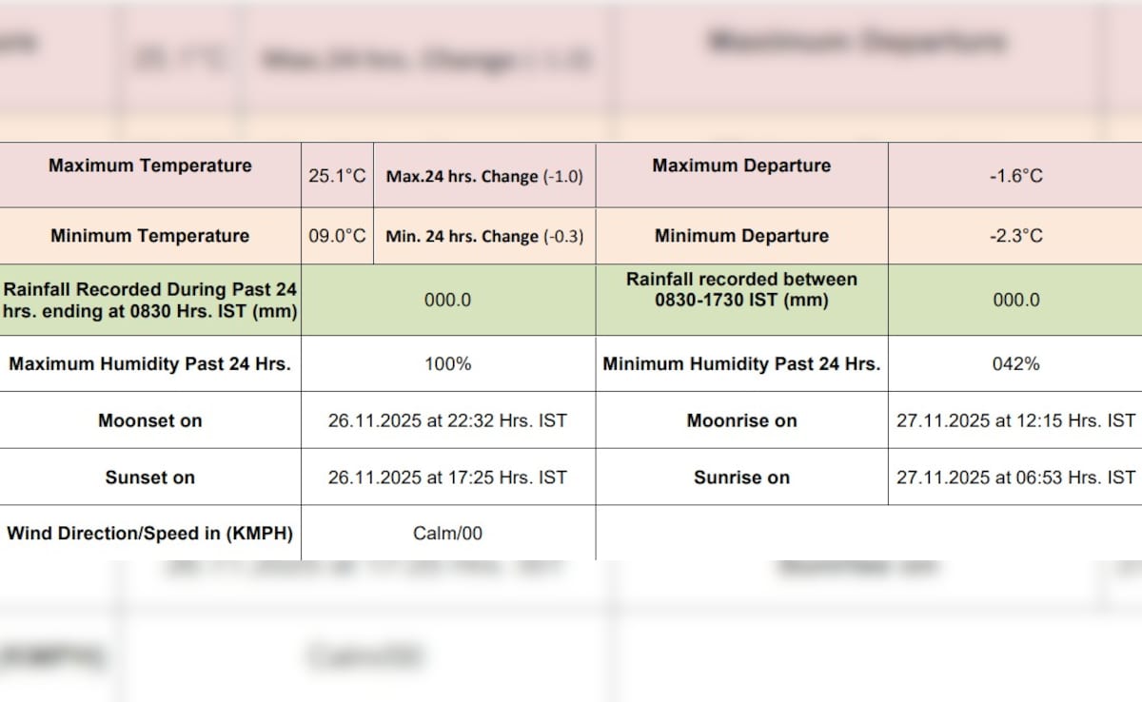Select the Minimum Departure label
1142x702 pixels.
[x=741, y=236]
